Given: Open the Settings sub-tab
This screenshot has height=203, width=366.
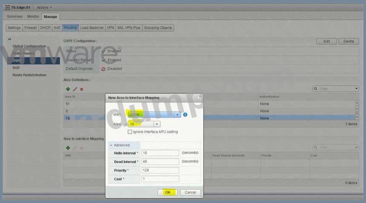Looking at the screenshot, I should click(14, 28).
